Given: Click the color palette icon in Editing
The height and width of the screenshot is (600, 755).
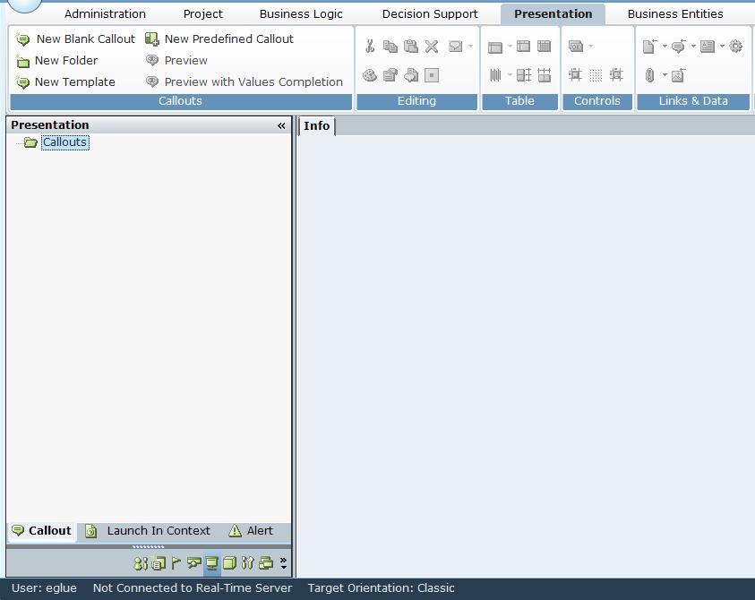Looking at the screenshot, I should (369, 75).
